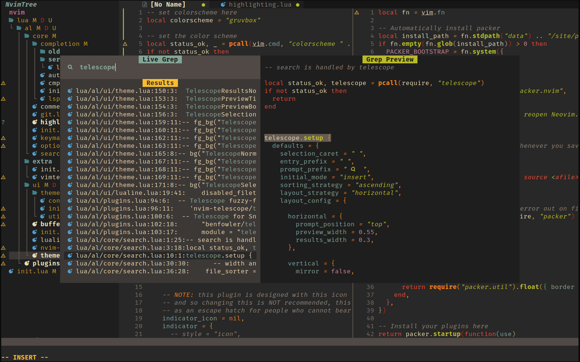
Task: Click lua icon of theme.lua:163:11 result
Action: pos(70,146)
